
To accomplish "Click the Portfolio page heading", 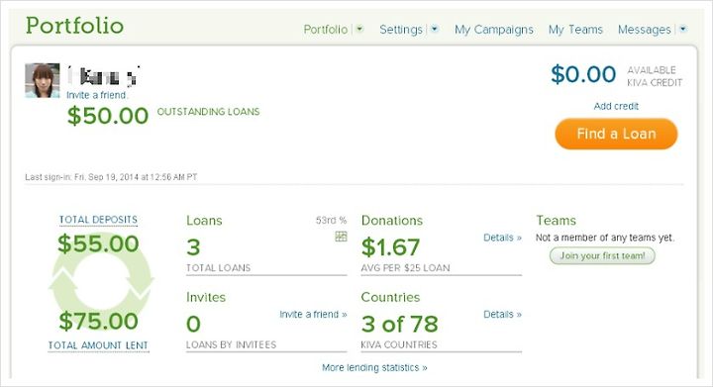I will click(74, 26).
